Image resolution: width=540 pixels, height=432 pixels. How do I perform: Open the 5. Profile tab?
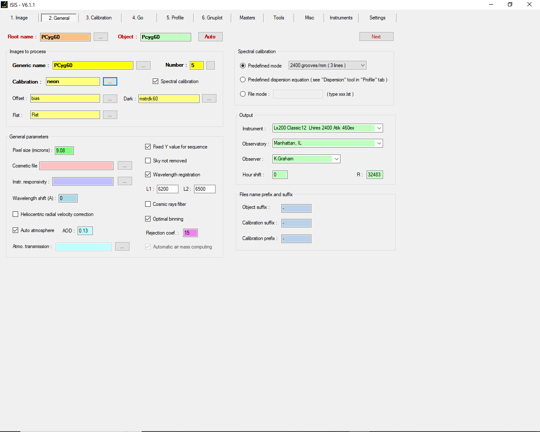point(175,18)
